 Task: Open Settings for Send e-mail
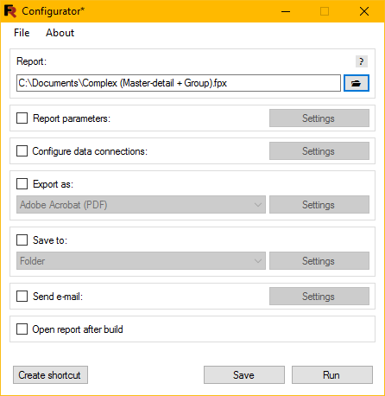pos(319,297)
